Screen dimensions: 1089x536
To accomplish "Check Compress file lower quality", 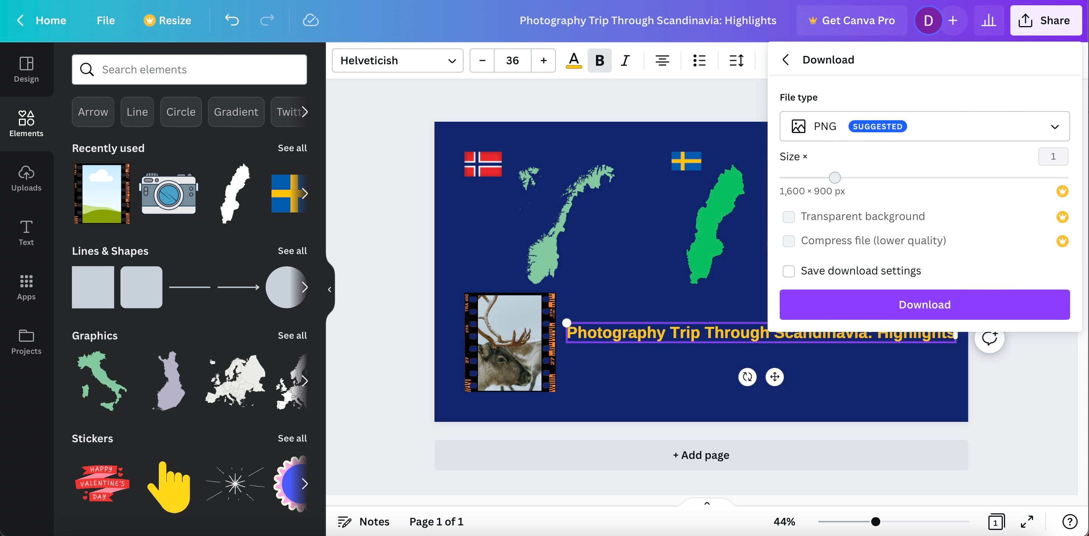I will click(788, 241).
